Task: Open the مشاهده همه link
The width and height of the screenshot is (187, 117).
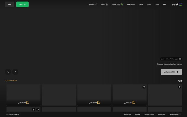Action: click(x=11, y=81)
